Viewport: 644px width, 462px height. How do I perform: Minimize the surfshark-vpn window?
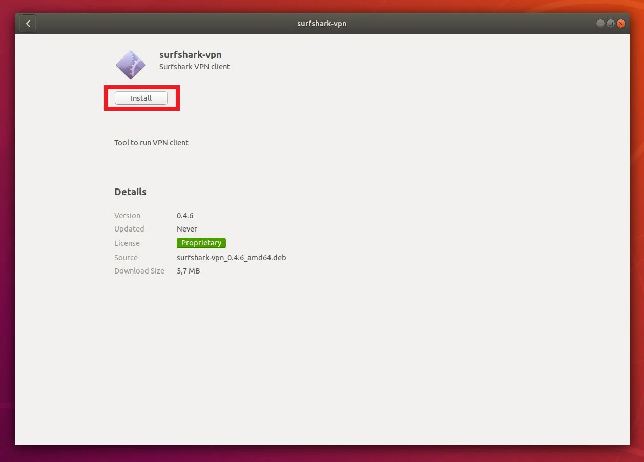click(600, 24)
